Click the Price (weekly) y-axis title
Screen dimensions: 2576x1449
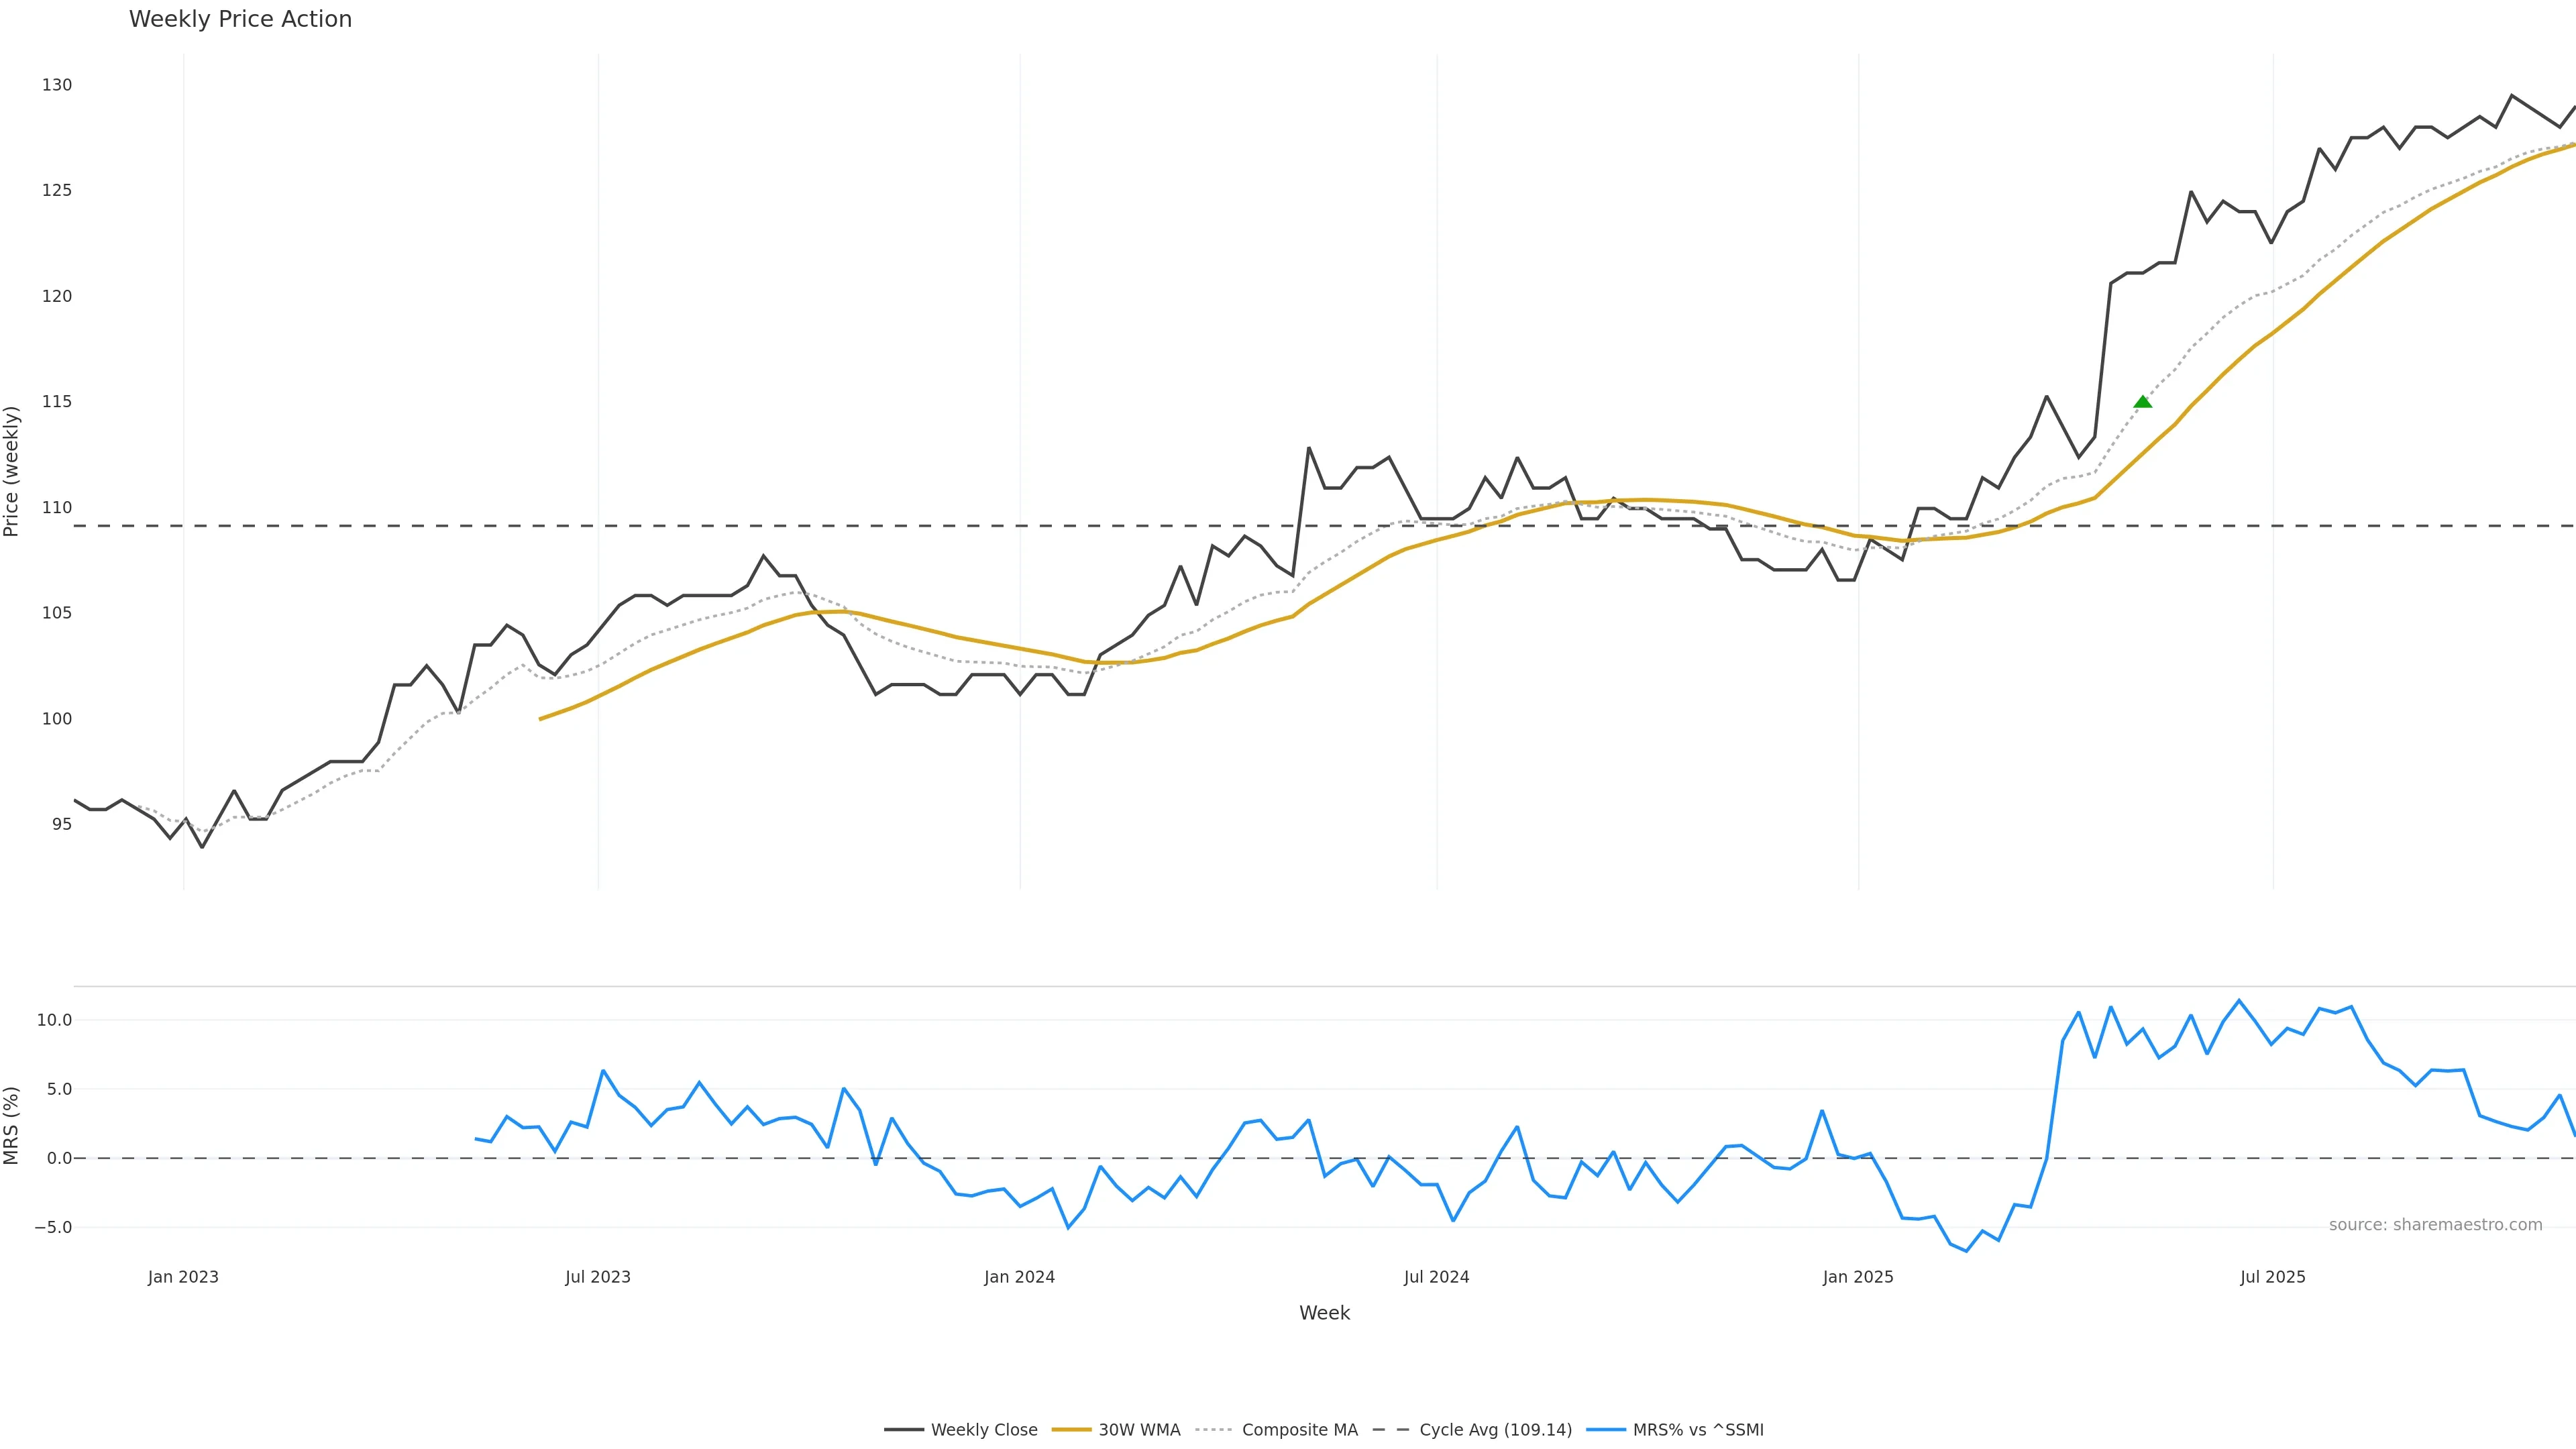[x=12, y=471]
